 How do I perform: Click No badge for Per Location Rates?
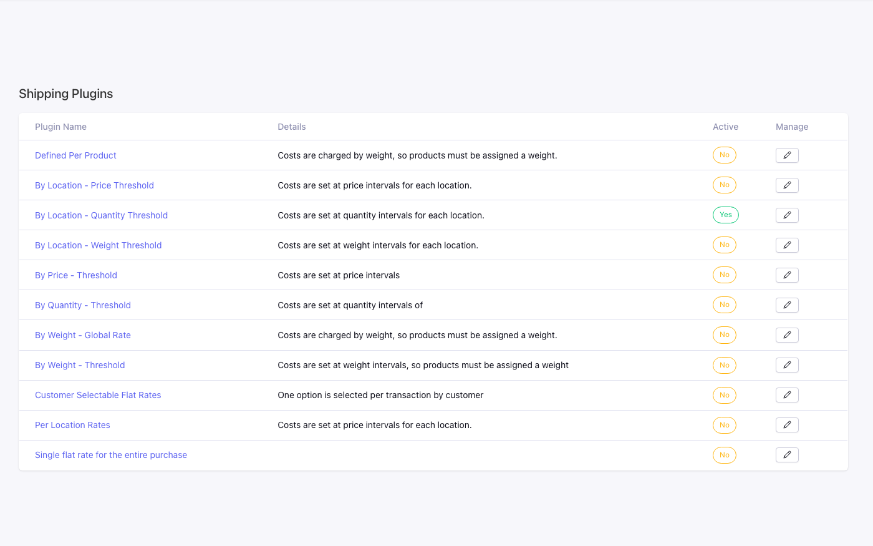coord(725,425)
